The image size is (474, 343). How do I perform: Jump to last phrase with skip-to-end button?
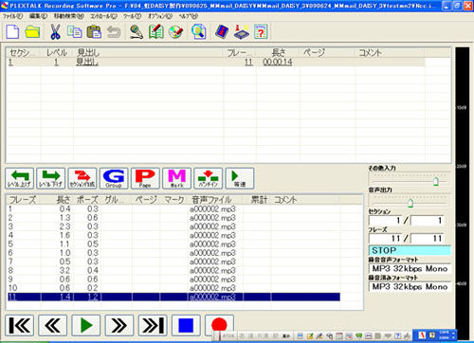(x=153, y=325)
